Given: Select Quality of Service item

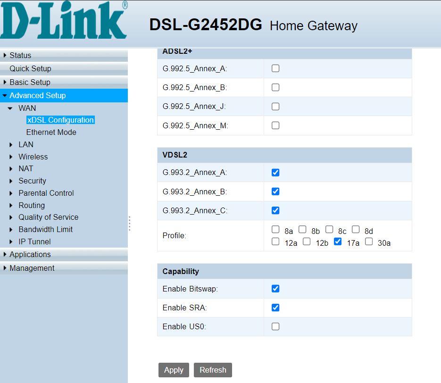Looking at the screenshot, I should pos(49,217).
